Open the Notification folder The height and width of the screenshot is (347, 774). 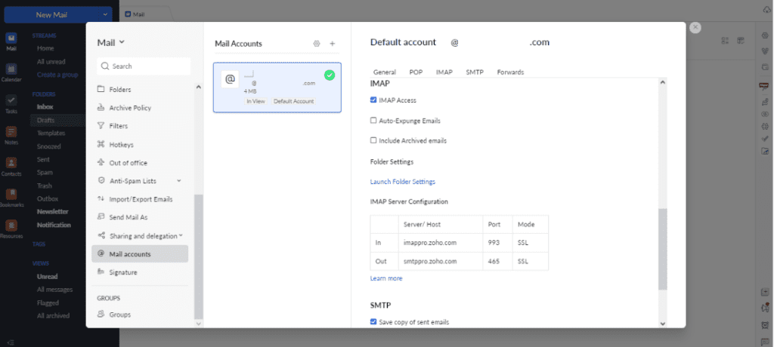[x=54, y=225]
